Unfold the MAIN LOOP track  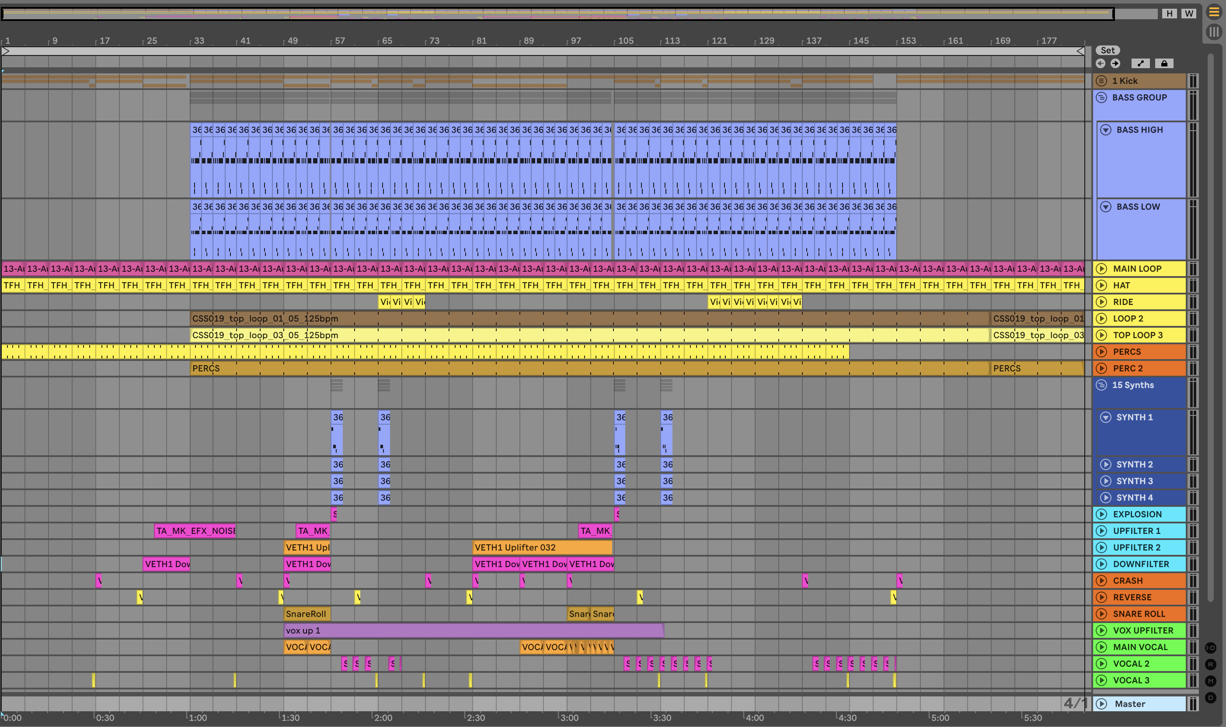(1101, 268)
